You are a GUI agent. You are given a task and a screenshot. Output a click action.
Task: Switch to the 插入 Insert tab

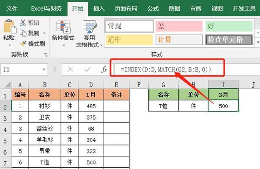(x=99, y=8)
